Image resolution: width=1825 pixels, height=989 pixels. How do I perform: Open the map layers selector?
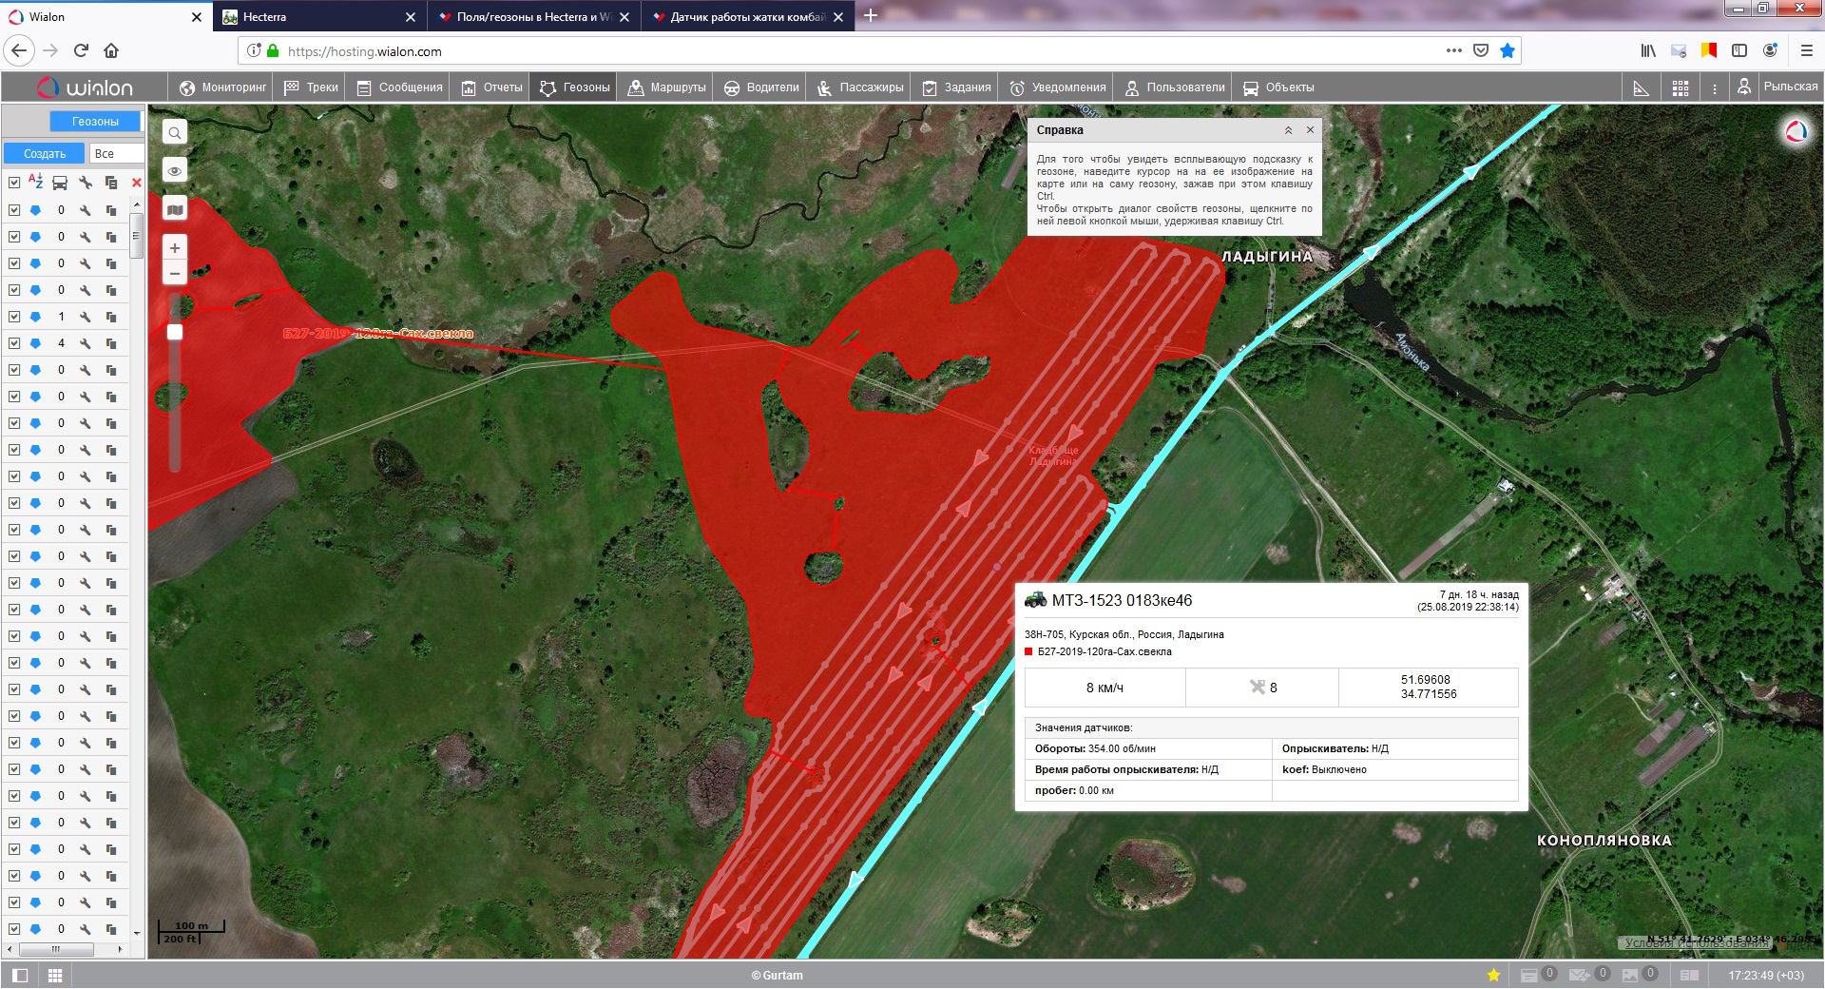click(x=175, y=209)
